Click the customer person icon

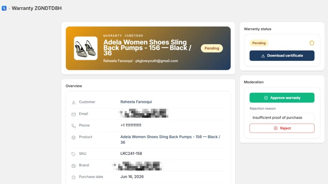74,103
